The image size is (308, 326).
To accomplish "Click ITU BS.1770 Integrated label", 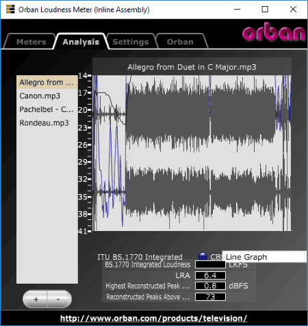I will [140, 257].
